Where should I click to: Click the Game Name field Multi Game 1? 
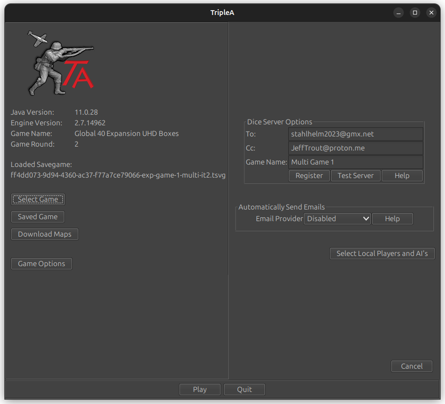pos(356,162)
